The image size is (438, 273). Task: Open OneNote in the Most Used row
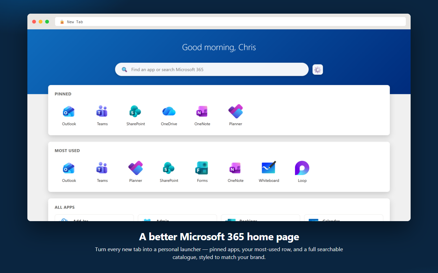coord(236,172)
